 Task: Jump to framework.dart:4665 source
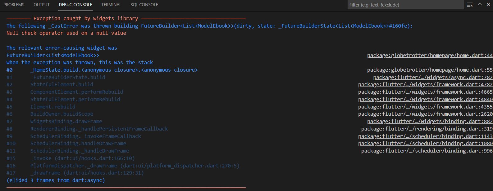425,92
